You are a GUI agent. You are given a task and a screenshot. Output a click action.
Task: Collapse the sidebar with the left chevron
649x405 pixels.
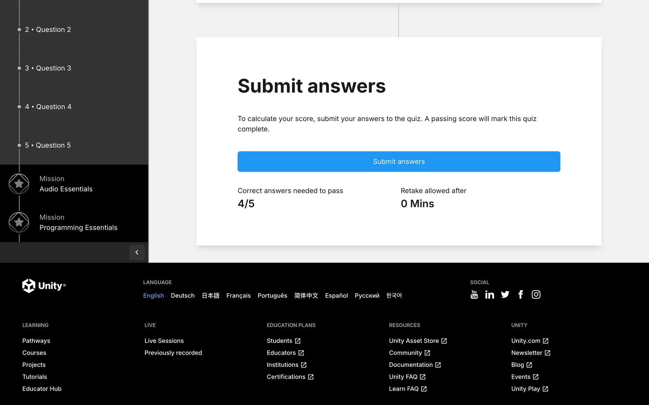pos(137,252)
